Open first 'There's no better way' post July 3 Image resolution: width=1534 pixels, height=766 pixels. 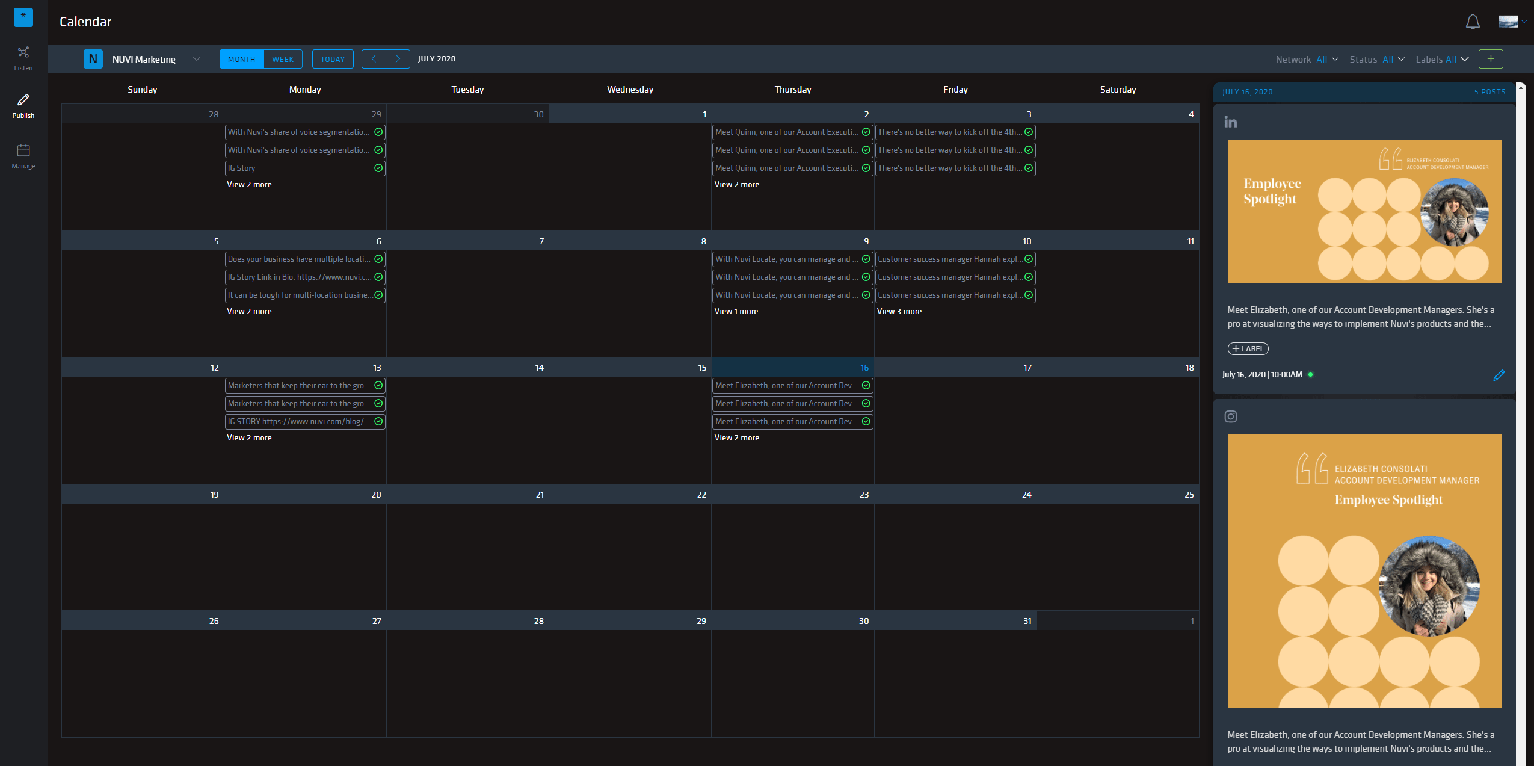(955, 132)
